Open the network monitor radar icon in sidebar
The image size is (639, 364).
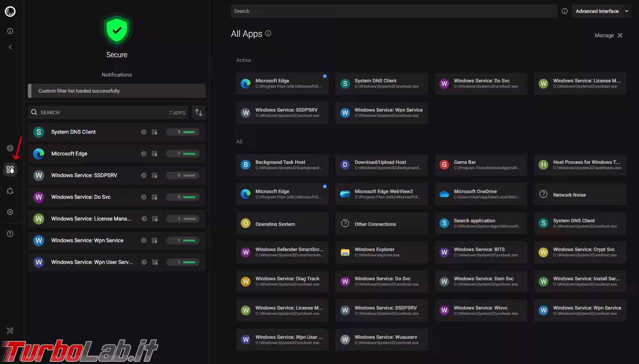[x=10, y=148]
